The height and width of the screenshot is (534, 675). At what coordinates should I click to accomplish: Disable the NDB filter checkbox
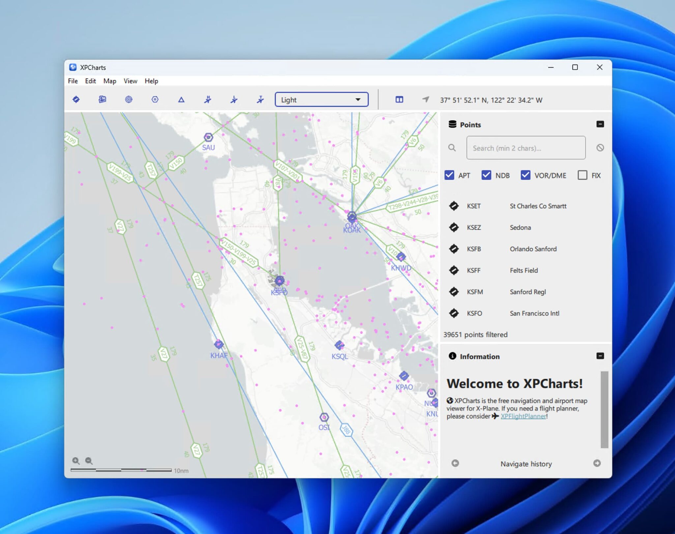487,175
